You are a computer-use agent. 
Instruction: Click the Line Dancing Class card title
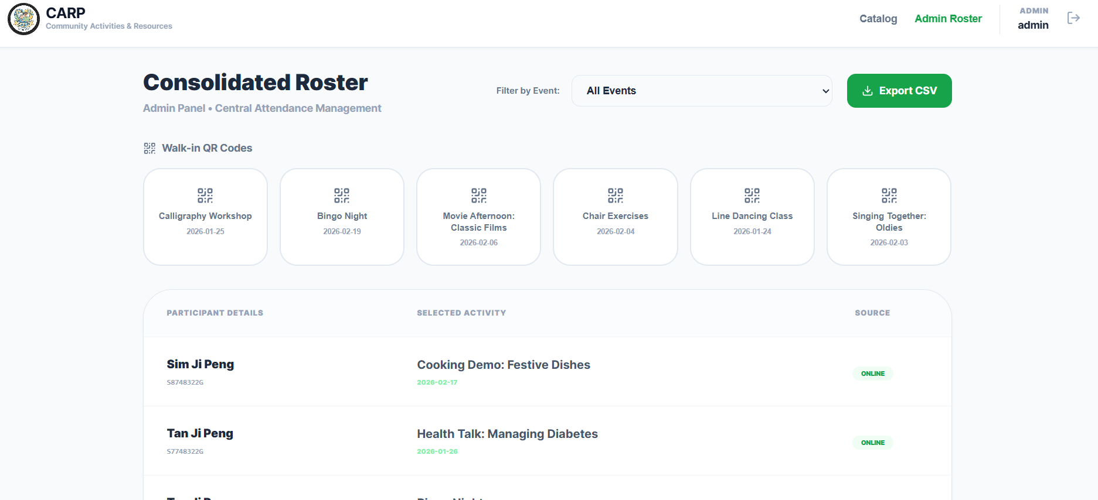pyautogui.click(x=752, y=216)
